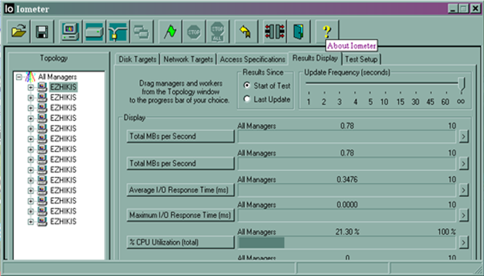This screenshot has height=276, width=484.
Task: Switch to the Access Specifications tab
Action: [252, 59]
